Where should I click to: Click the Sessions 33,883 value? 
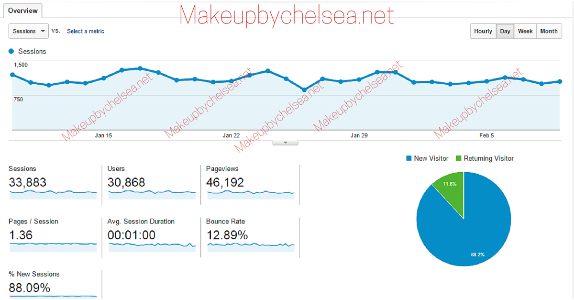[x=27, y=182]
